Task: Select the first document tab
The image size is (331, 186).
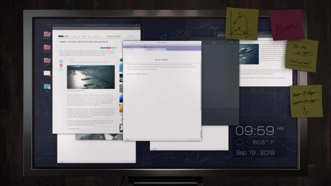Action: click(x=134, y=50)
